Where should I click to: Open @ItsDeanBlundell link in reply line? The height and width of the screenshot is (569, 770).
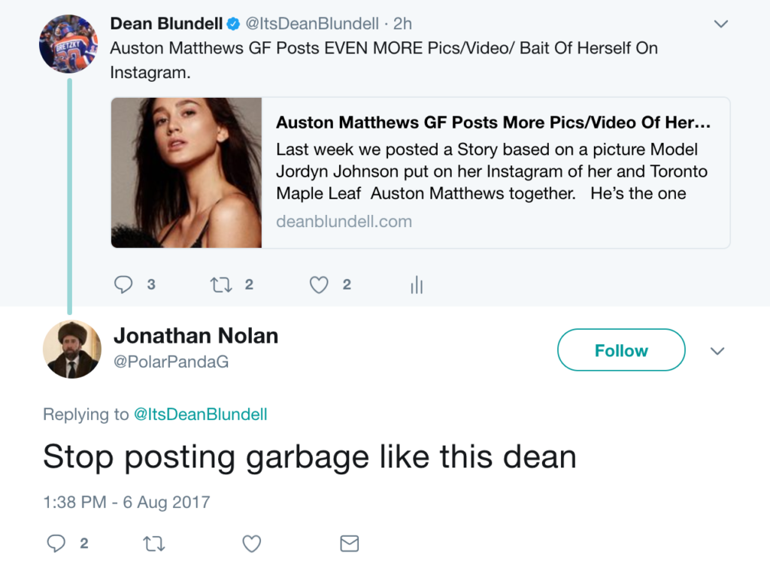tap(200, 414)
